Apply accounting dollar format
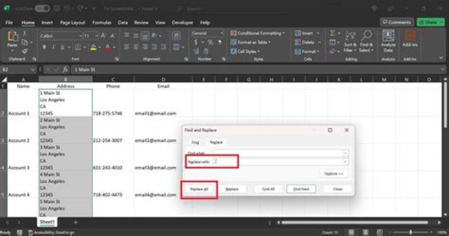 click(196, 42)
